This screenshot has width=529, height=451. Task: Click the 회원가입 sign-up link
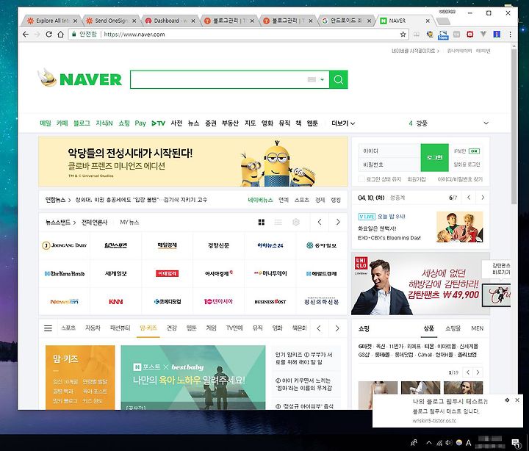[417, 179]
